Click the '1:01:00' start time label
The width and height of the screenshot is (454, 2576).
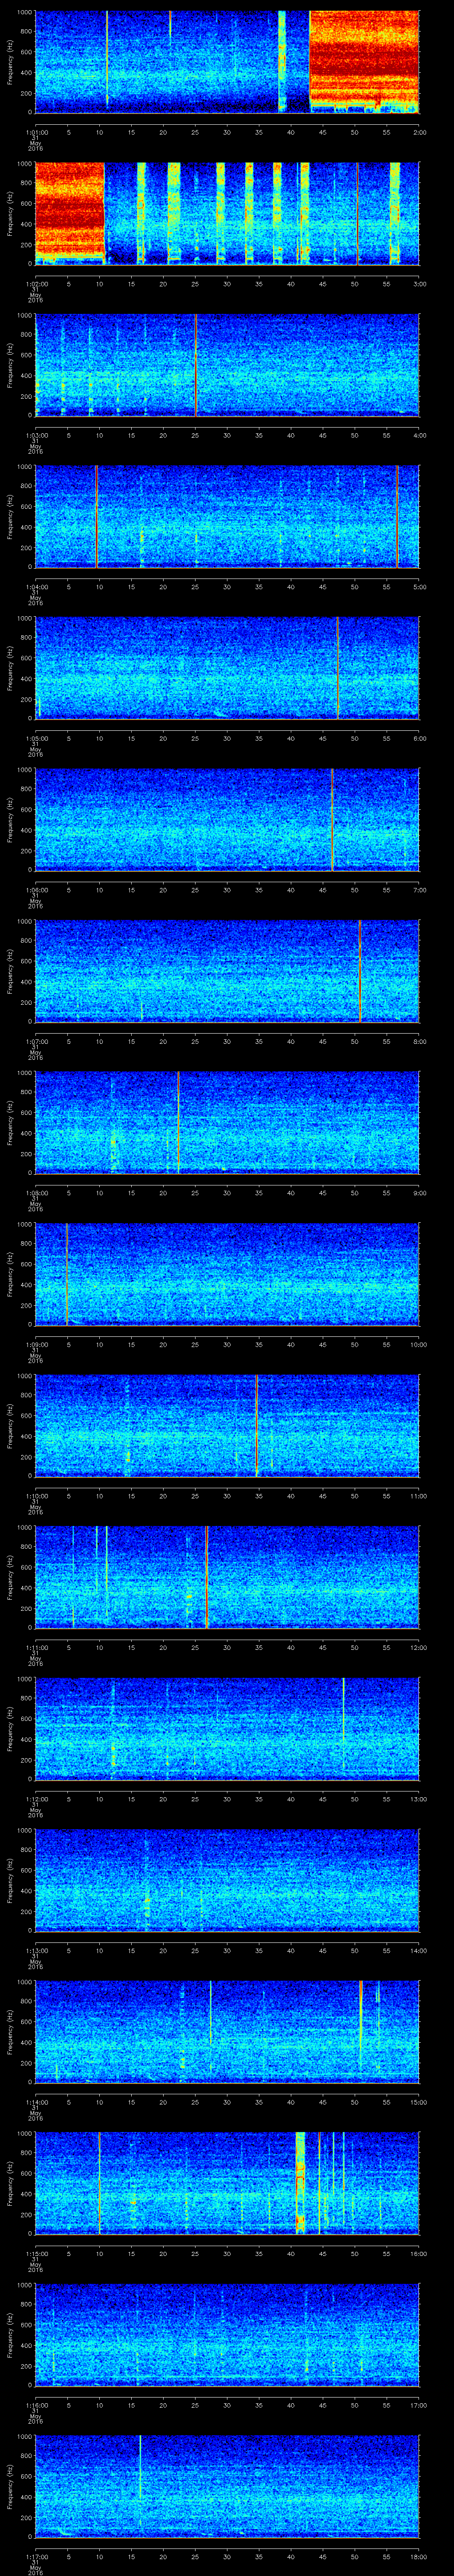tap(36, 132)
